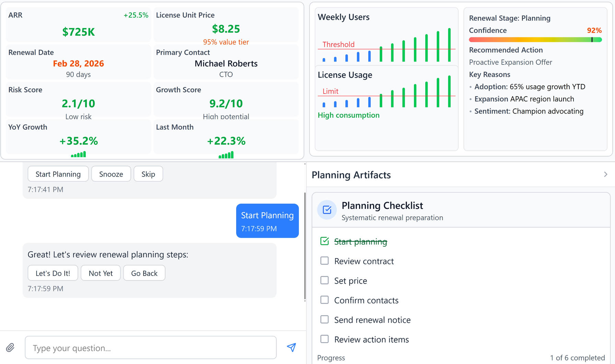Click the send message paper plane icon
Viewport: 615px width, 364px height.
pos(291,348)
